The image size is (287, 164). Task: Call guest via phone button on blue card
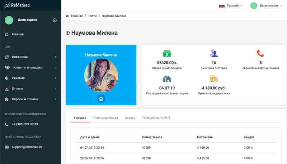(101, 99)
